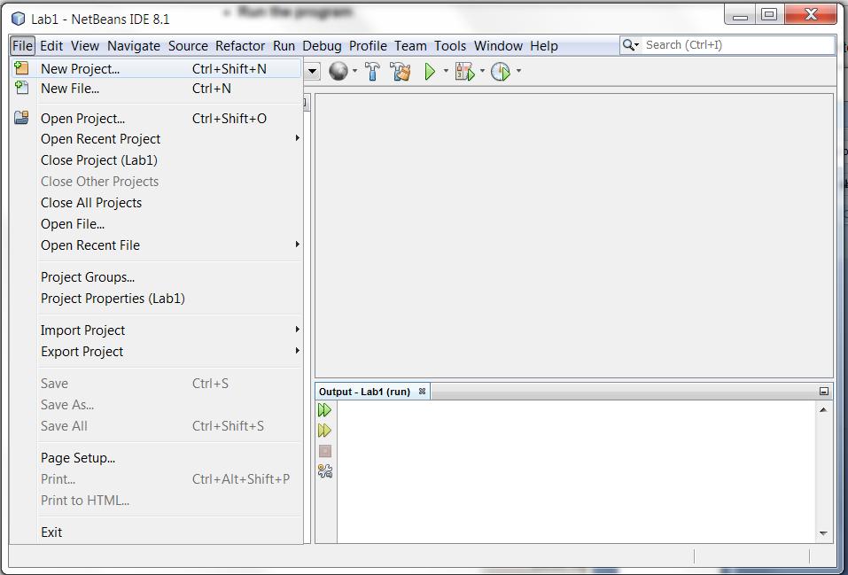The height and width of the screenshot is (575, 848).
Task: Minimize the Output window panel
Action: (824, 391)
